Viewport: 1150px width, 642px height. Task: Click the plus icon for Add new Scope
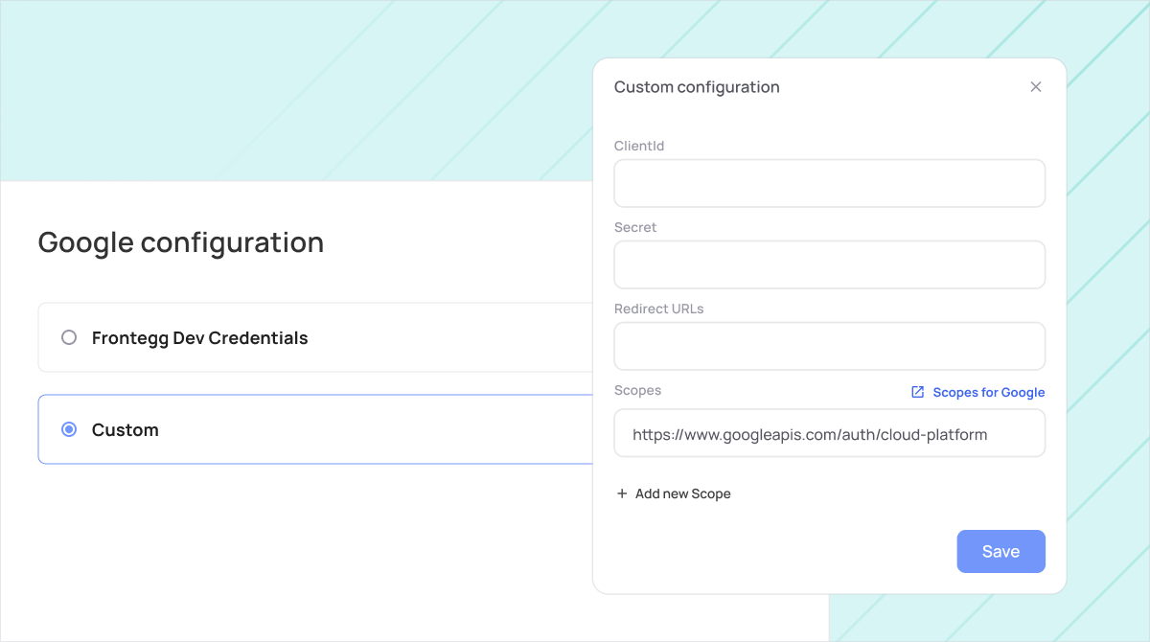tap(622, 493)
